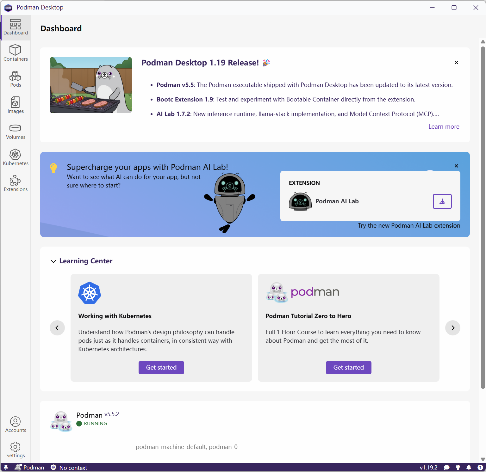Open notifications bell in status bar
This screenshot has width=486, height=472.
point(469,467)
